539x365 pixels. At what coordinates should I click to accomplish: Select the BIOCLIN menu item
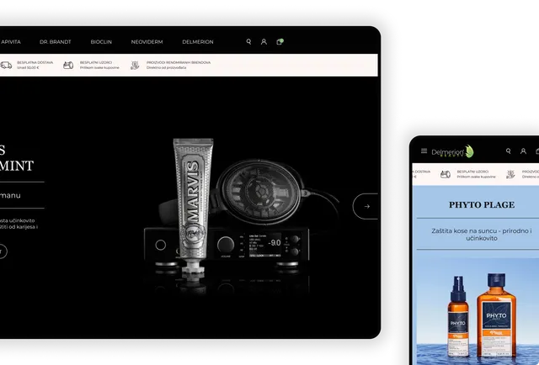pos(101,42)
